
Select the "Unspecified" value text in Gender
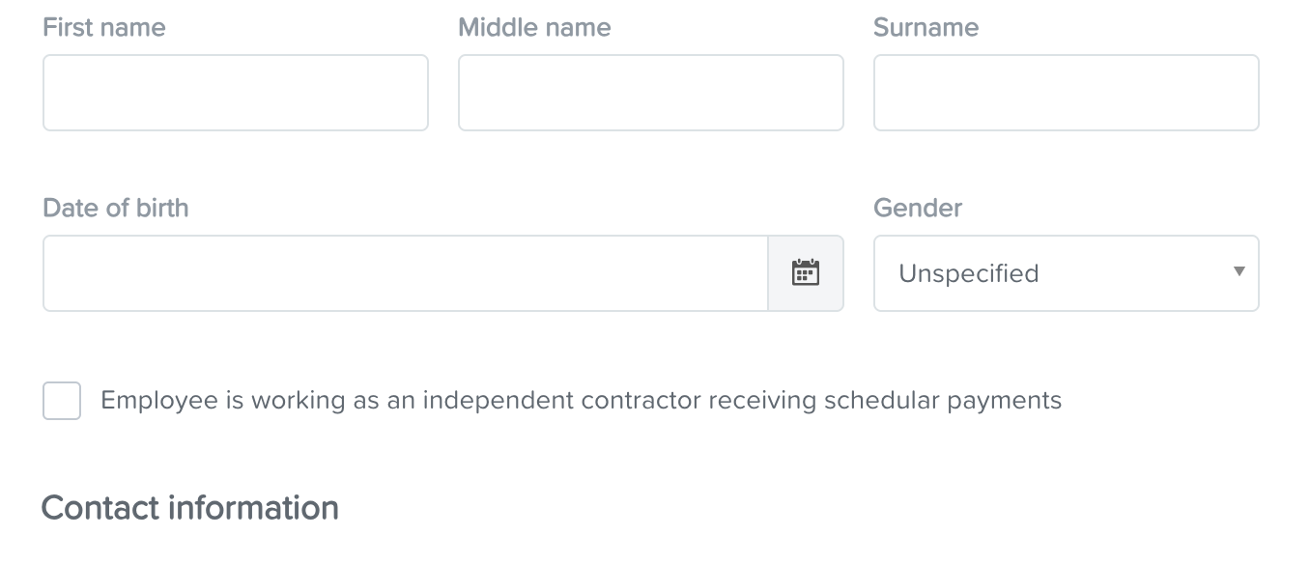[x=968, y=274]
